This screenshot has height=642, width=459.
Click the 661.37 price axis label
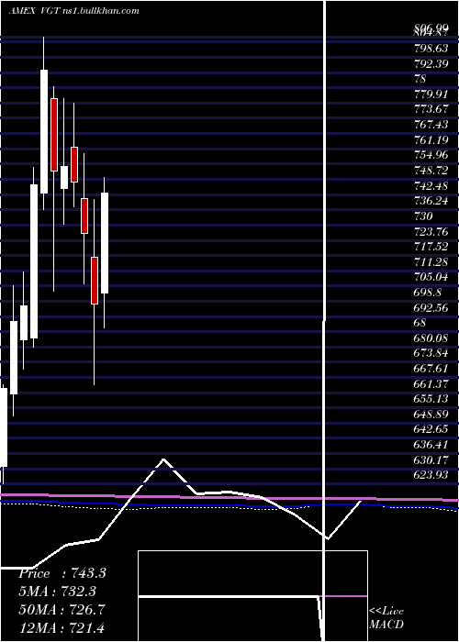point(431,383)
